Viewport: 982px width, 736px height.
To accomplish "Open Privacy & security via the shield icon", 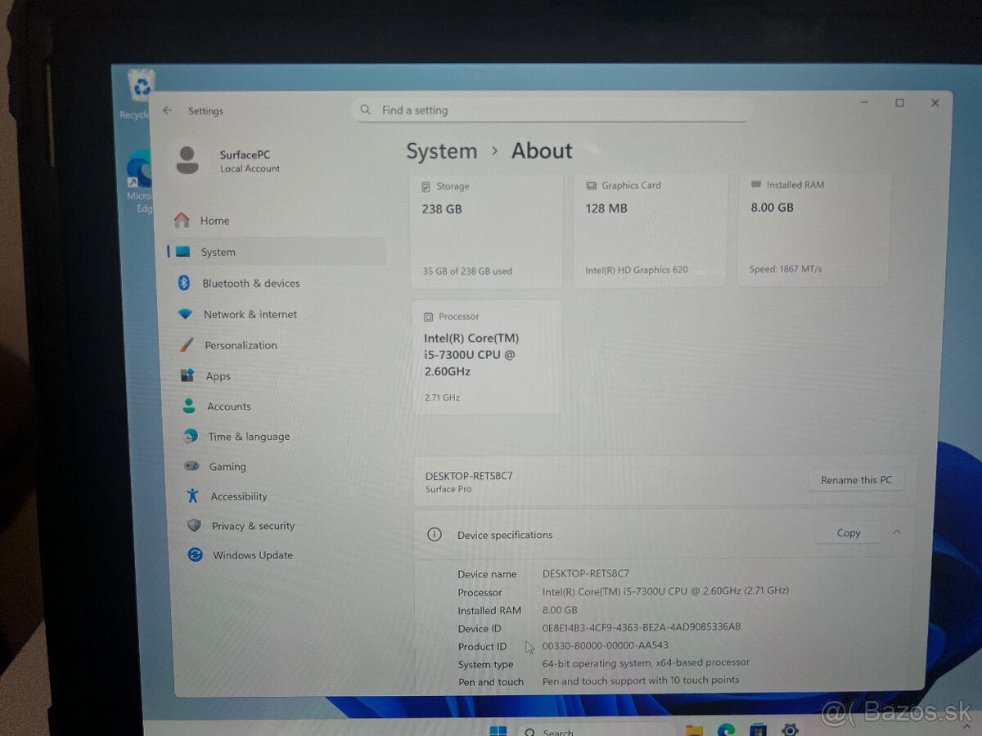I will [x=193, y=526].
